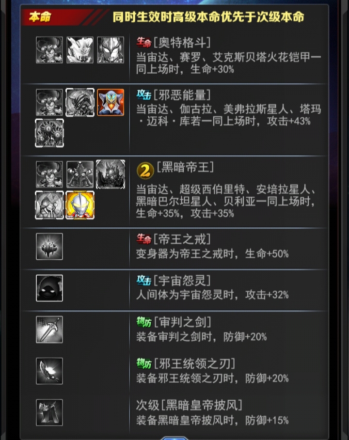This screenshot has height=440, width=349.
Task: Tap the multi-eyed monster portrait in 邪恶能量
Action: (49, 133)
